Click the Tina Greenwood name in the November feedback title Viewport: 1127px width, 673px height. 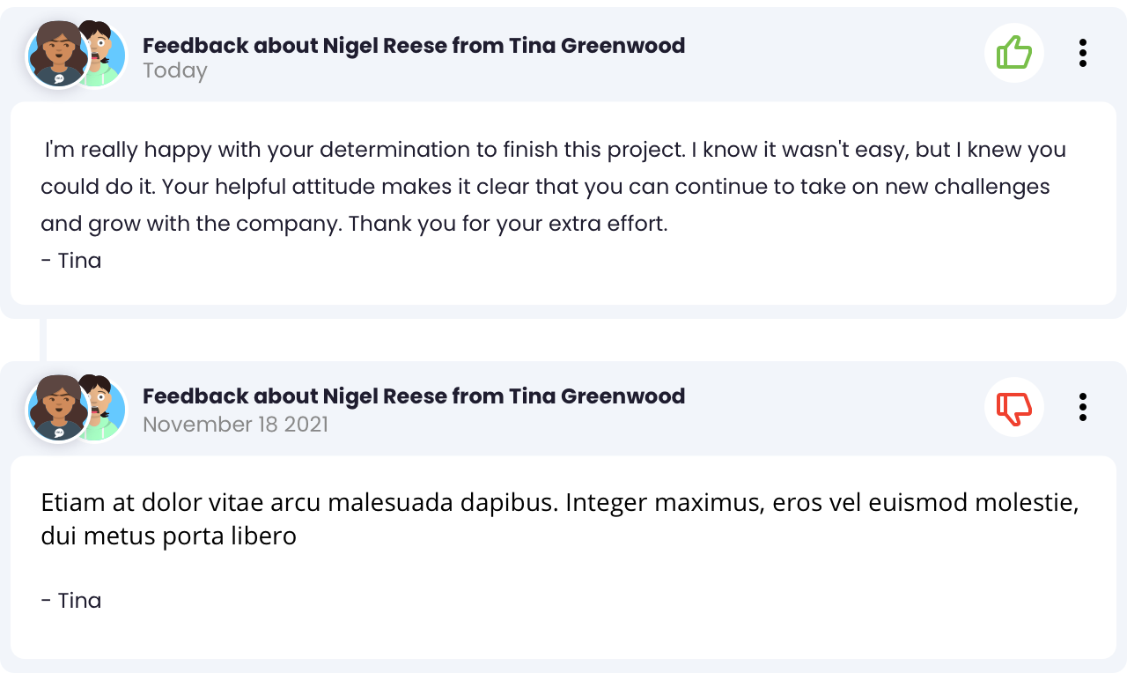[597, 396]
